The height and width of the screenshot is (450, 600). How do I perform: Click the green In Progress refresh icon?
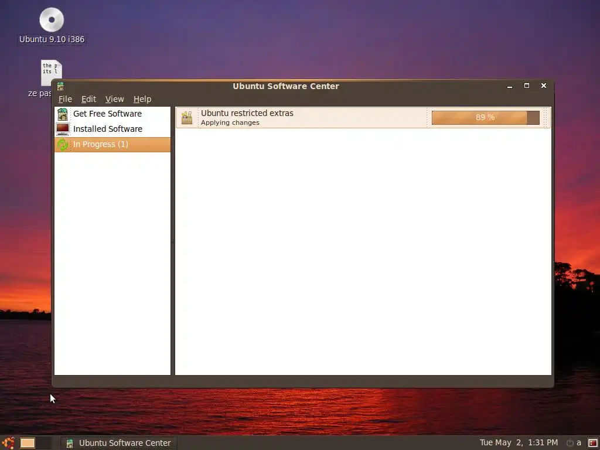[x=62, y=145]
